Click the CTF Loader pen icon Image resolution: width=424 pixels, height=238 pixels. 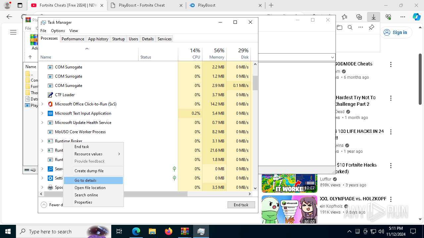[50, 95]
